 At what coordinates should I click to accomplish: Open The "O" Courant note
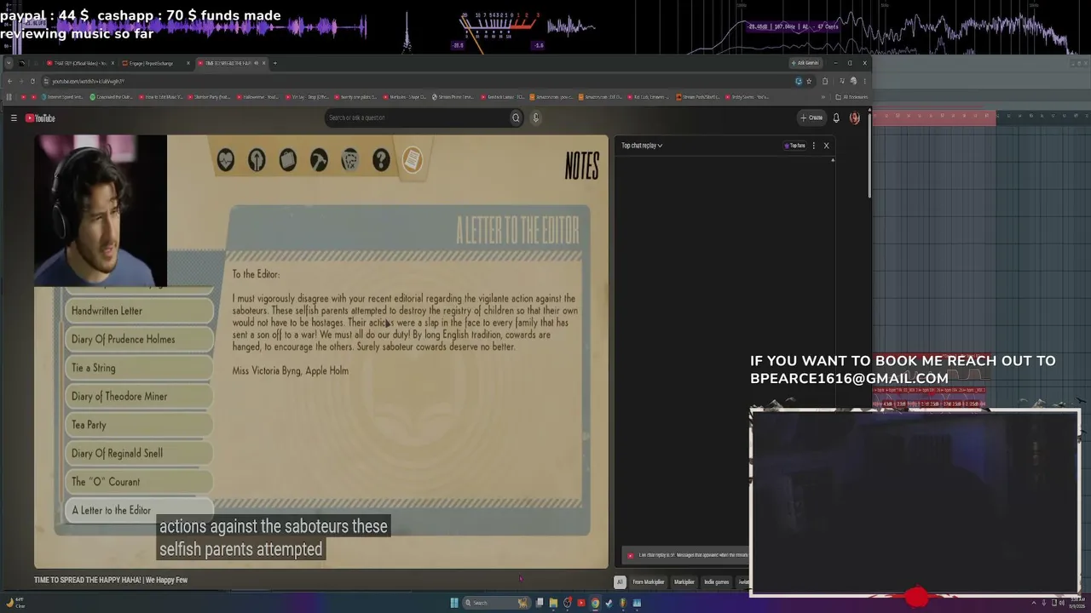click(139, 482)
